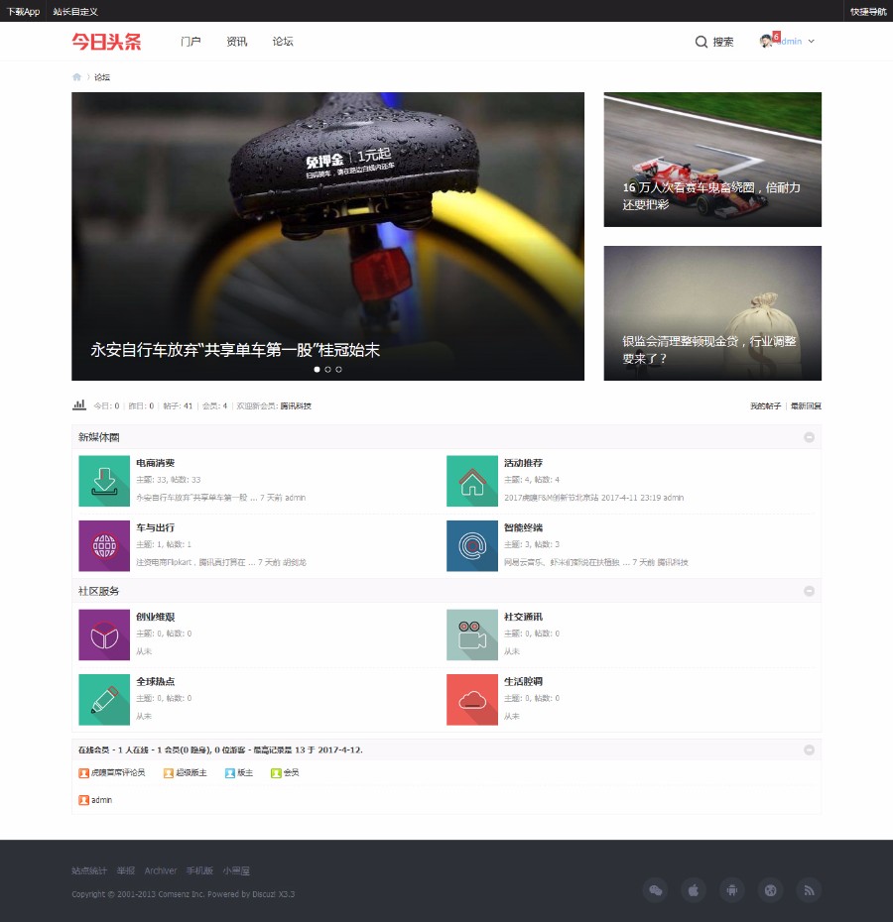Select the third carousel dot
The image size is (893, 922).
point(338,369)
